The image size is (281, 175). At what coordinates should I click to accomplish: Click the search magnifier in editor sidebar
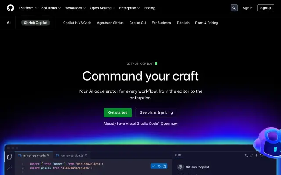pyautogui.click(x=10, y=167)
